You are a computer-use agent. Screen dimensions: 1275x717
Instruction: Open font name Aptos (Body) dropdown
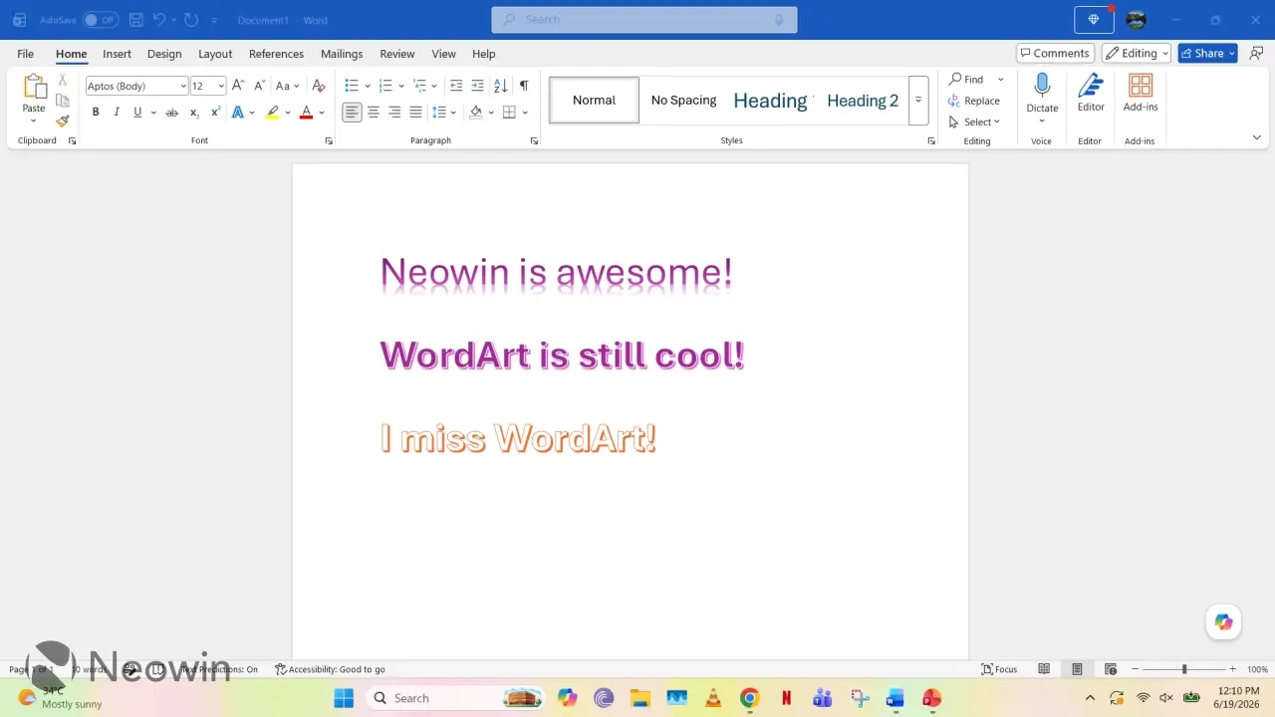[183, 87]
